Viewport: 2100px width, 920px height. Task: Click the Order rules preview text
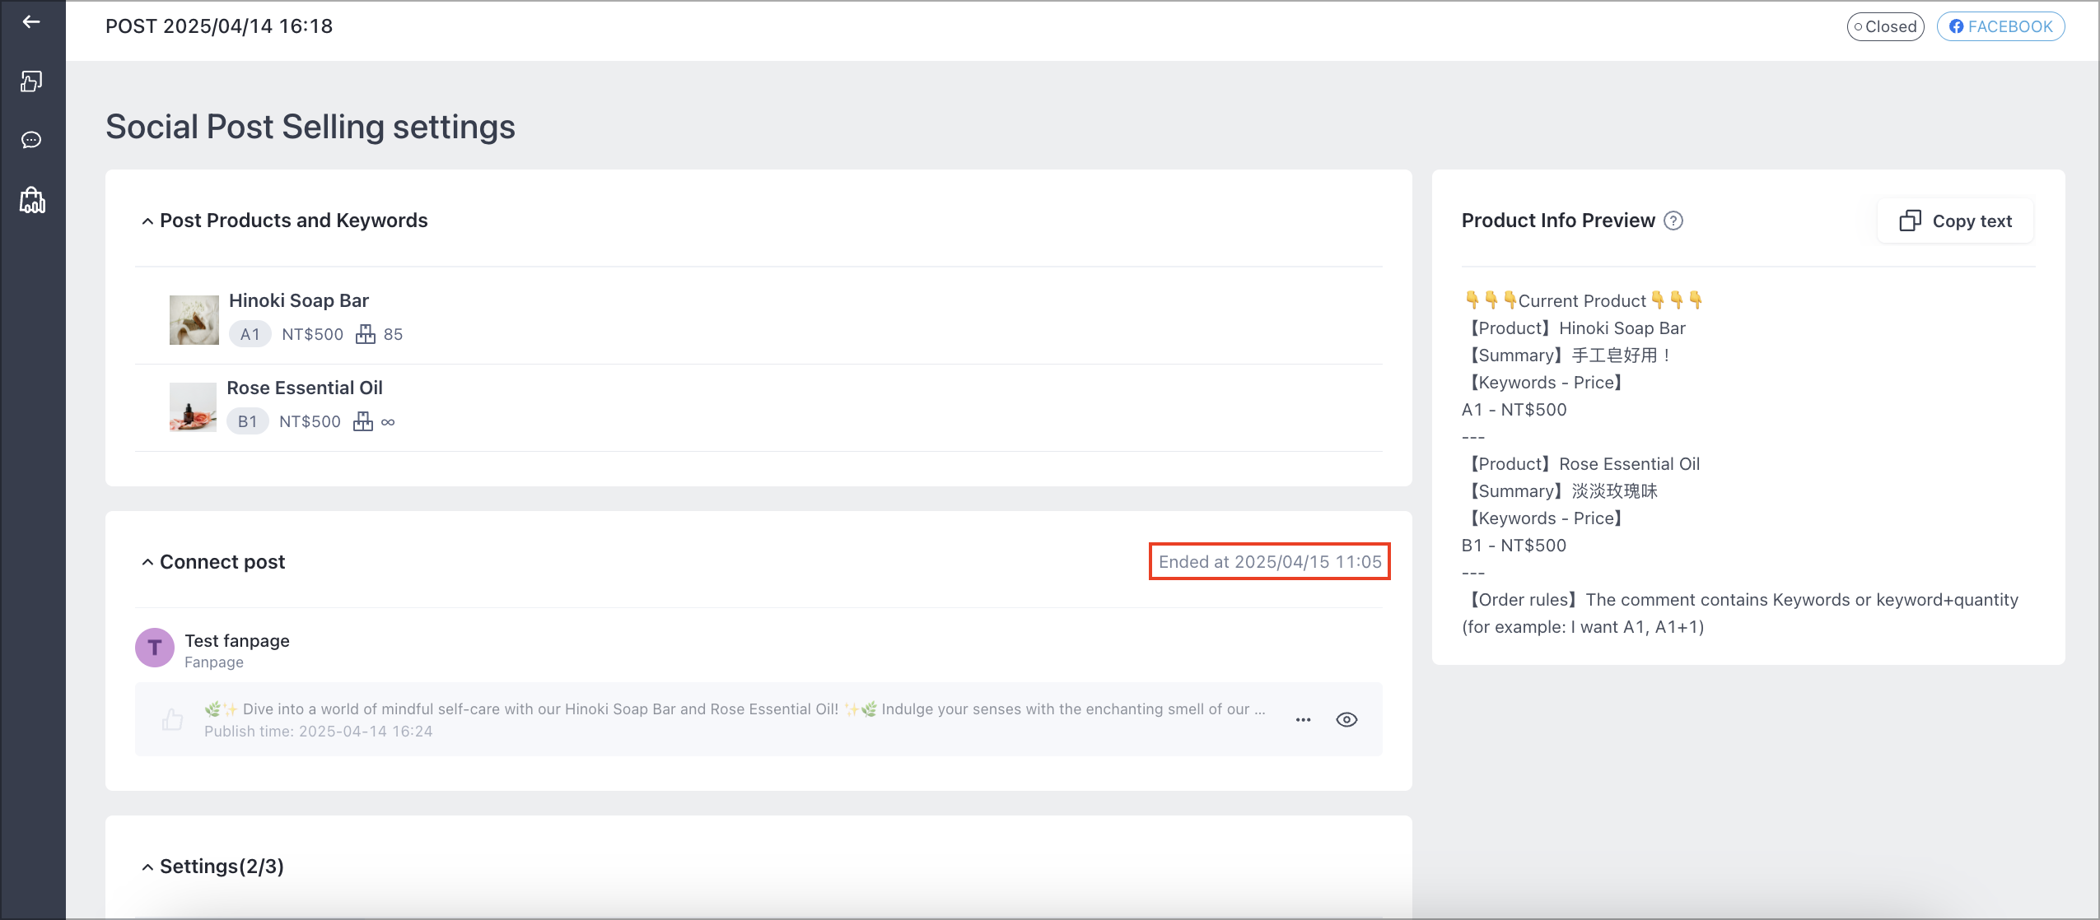(1740, 613)
